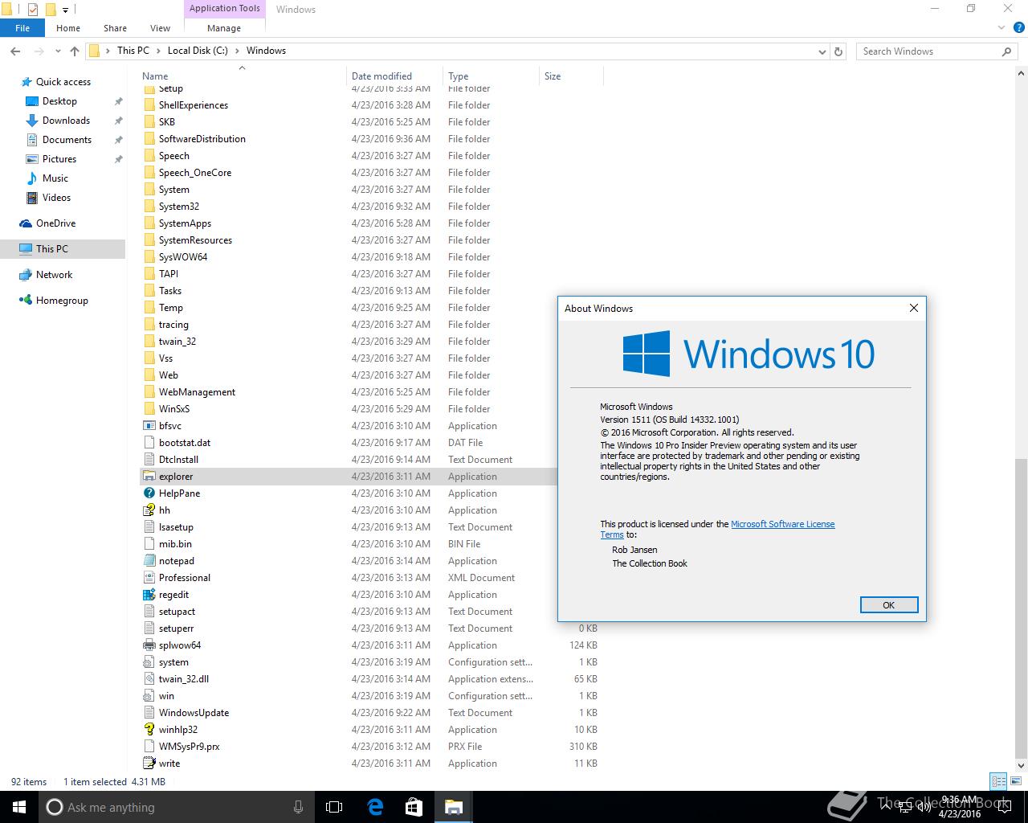Viewport: 1028px width, 823px height.
Task: Select the Professional XML document icon
Action: click(x=149, y=578)
